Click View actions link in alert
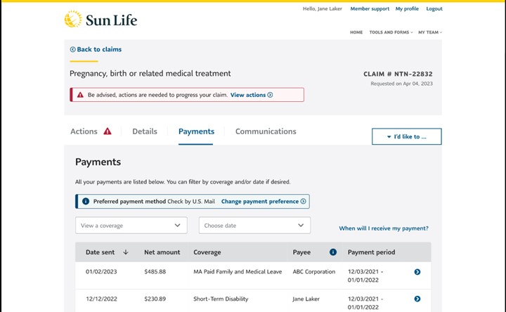The height and width of the screenshot is (312, 506). click(x=251, y=95)
